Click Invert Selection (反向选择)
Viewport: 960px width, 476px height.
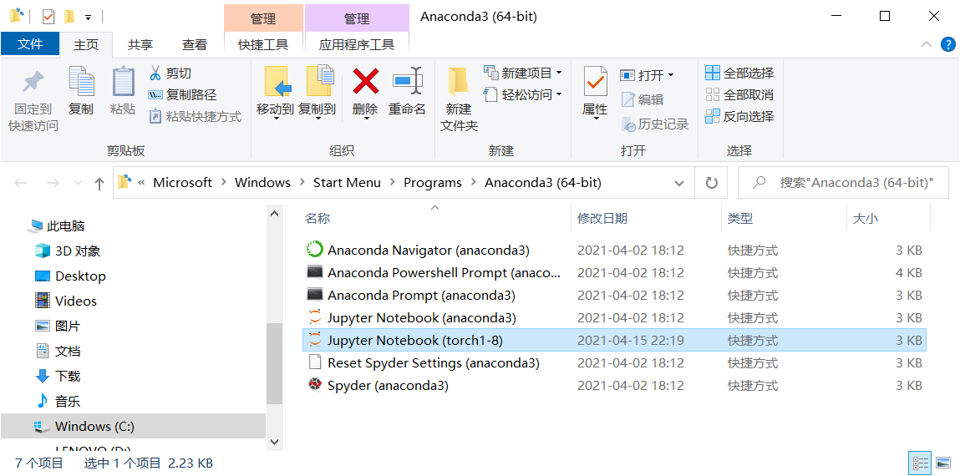(x=739, y=116)
